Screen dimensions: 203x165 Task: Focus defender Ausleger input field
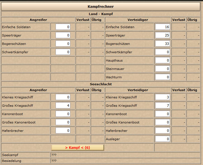click(163, 139)
